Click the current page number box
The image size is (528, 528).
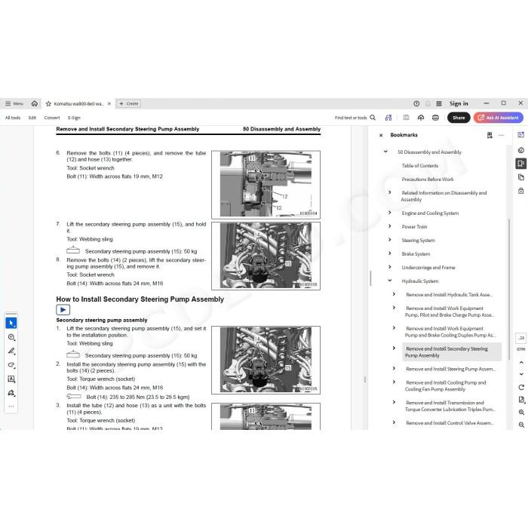tap(521, 338)
